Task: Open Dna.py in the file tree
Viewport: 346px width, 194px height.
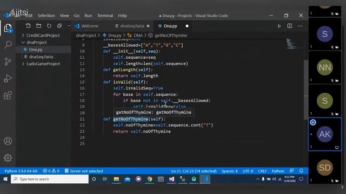Action: pyautogui.click(x=36, y=50)
